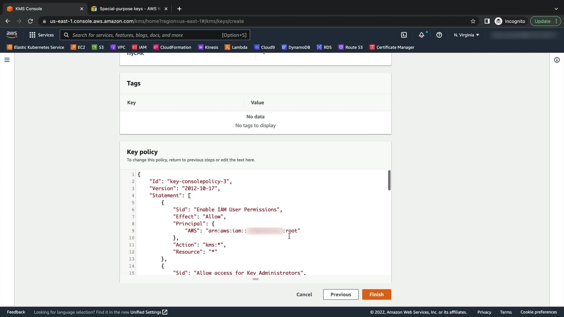Click the AWS logo home icon
564x317 pixels.
click(12, 35)
